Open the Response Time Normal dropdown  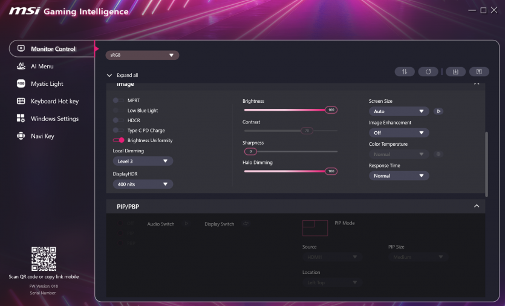tap(399, 176)
